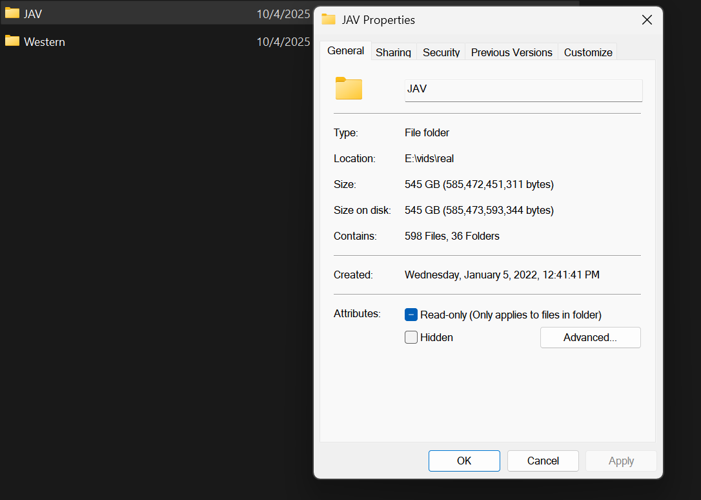The image size is (701, 500).
Task: Select the JAV folder name in file list
Action: coord(33,14)
